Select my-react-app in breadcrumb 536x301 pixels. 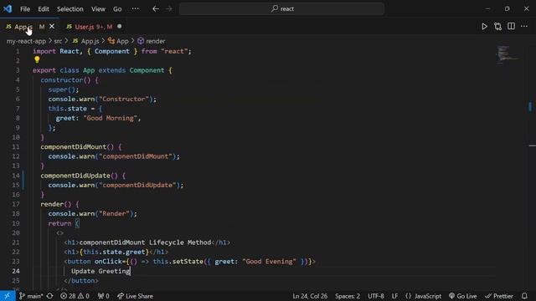(26, 41)
